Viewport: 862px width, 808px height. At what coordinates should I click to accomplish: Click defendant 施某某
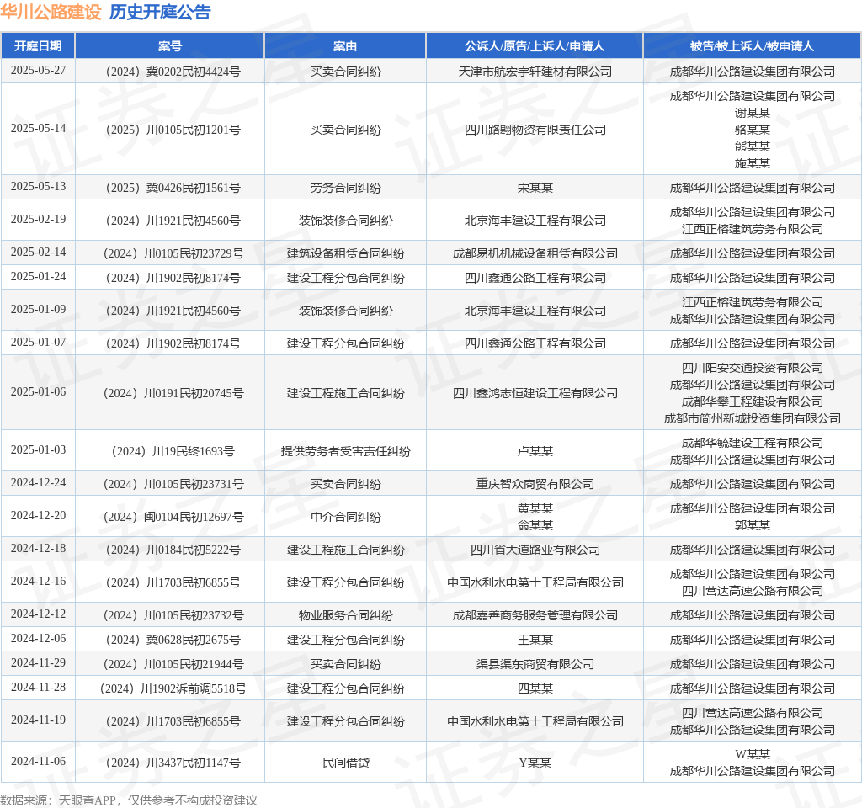pyautogui.click(x=752, y=163)
